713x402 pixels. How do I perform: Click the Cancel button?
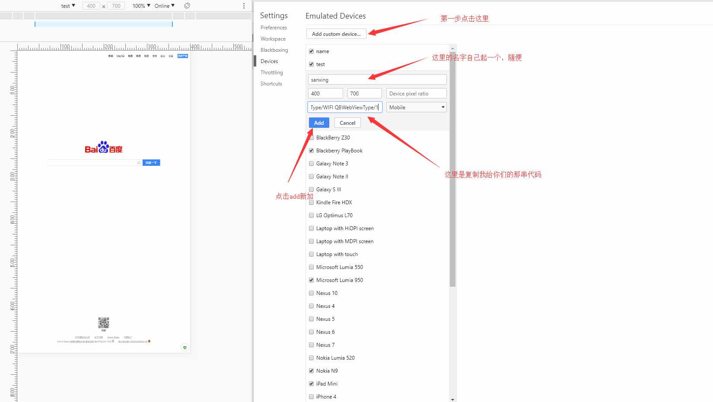pos(347,123)
